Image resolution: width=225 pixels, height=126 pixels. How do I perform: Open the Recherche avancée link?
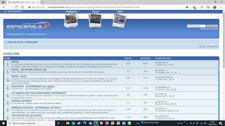coord(209,29)
